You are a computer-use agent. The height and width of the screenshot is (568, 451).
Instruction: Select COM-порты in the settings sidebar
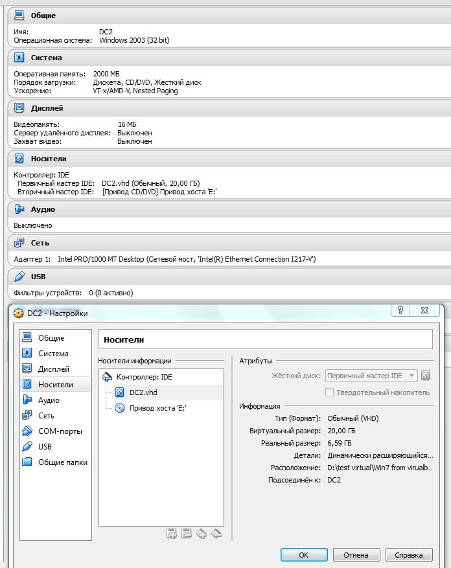point(56,431)
